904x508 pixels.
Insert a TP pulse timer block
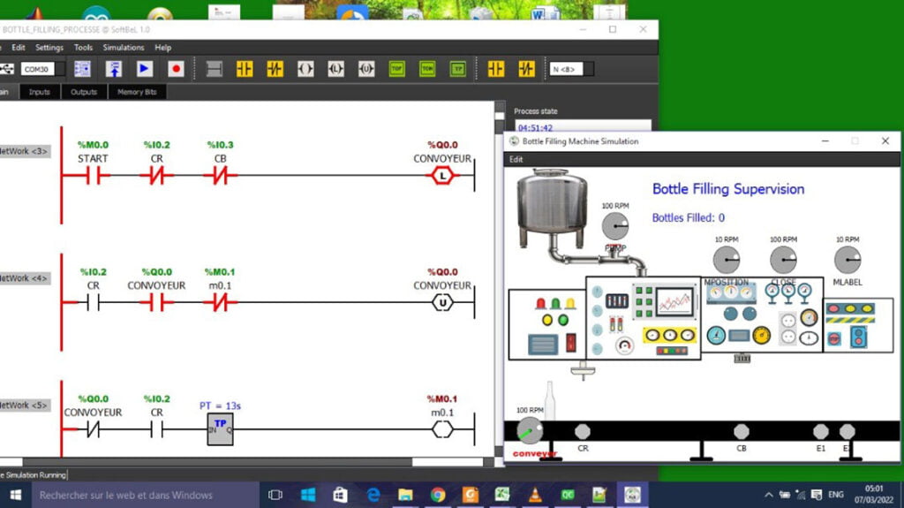[x=457, y=69]
